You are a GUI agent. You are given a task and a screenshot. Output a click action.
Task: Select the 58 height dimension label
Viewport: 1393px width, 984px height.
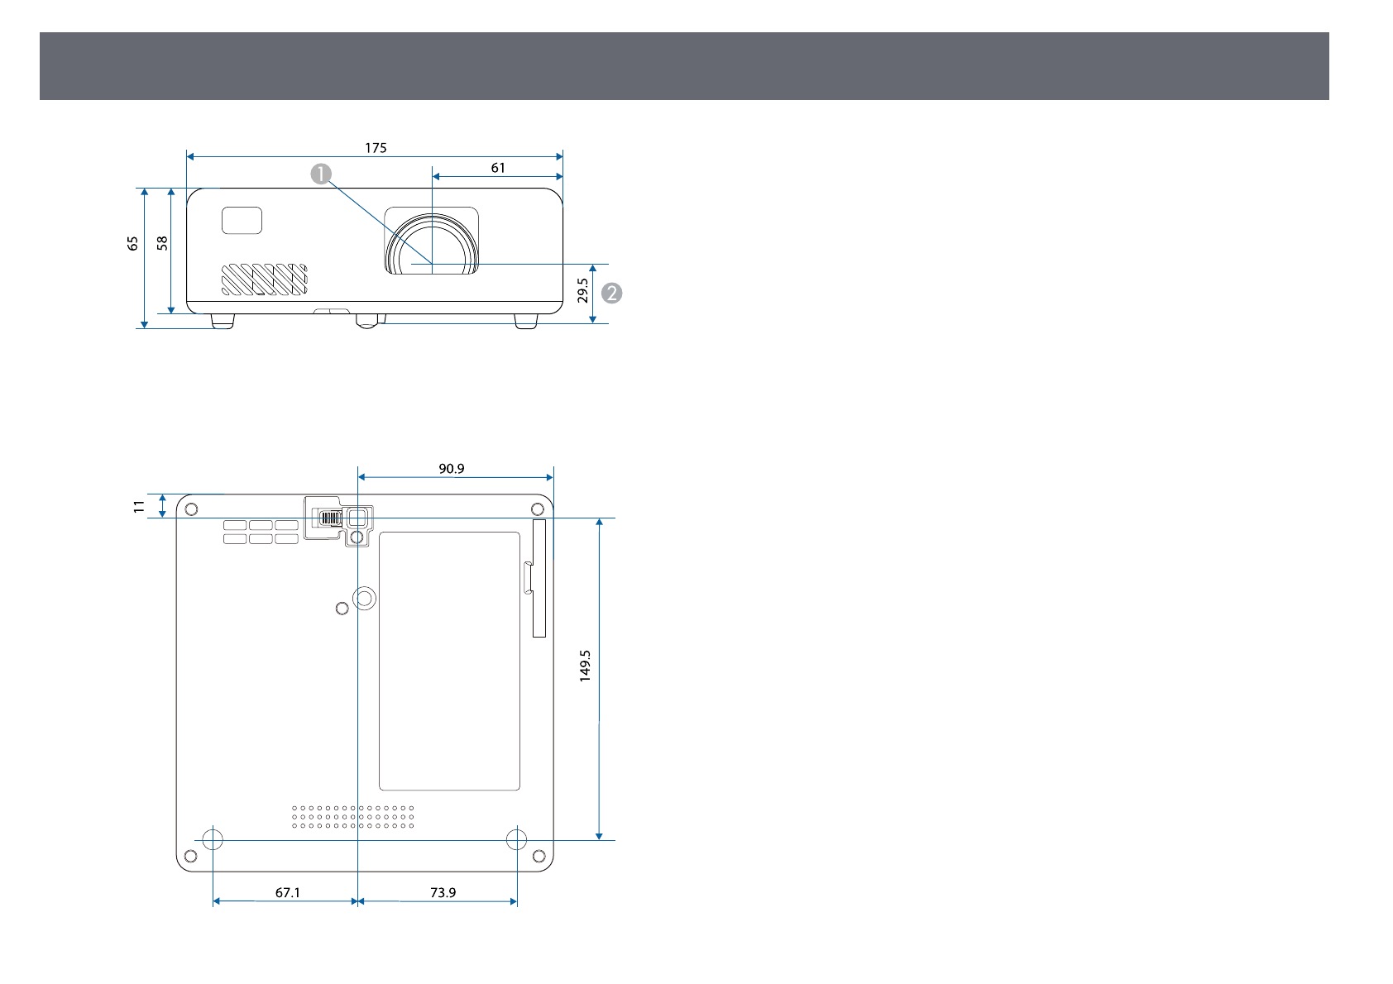coord(162,243)
